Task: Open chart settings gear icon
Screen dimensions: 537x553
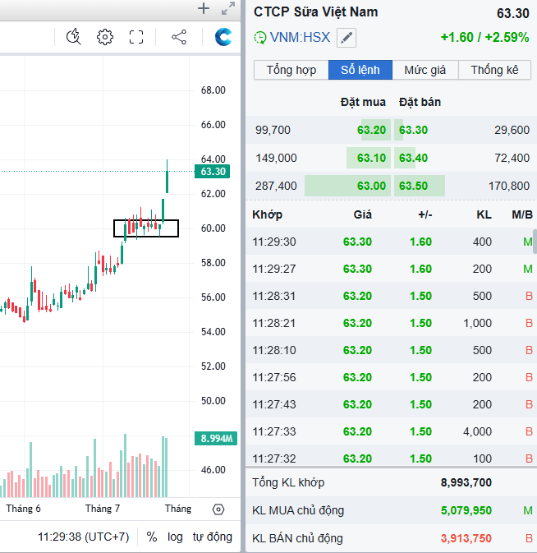Action: tap(104, 37)
